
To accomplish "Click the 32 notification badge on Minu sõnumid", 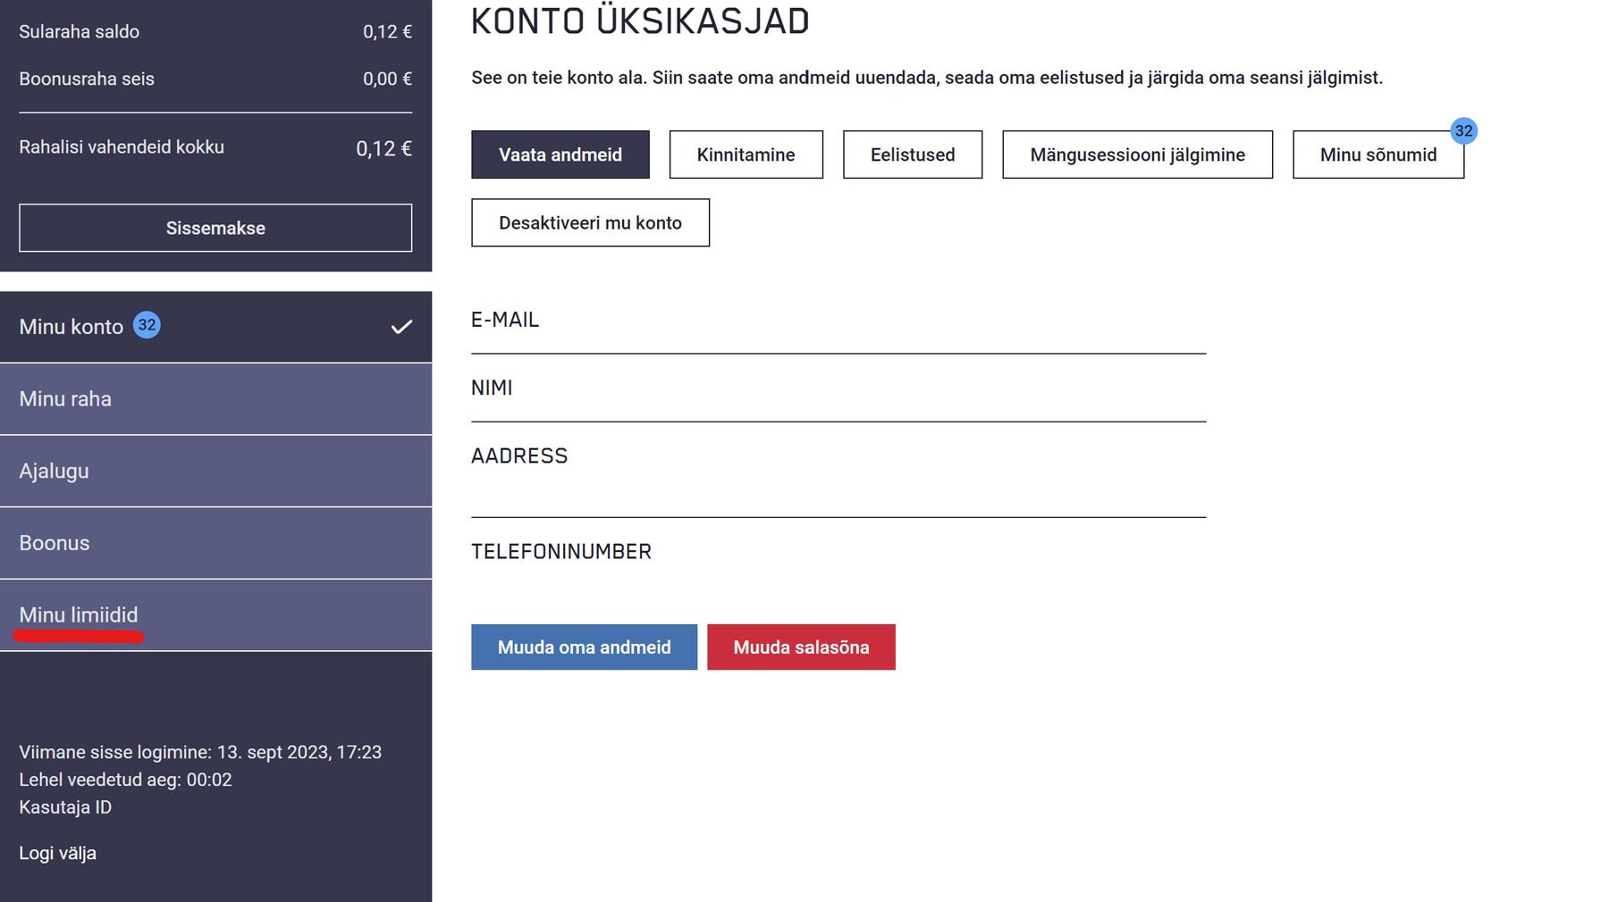I will pos(1463,130).
